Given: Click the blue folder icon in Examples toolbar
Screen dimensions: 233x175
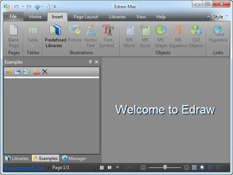Looking at the screenshot, I should 17,72.
